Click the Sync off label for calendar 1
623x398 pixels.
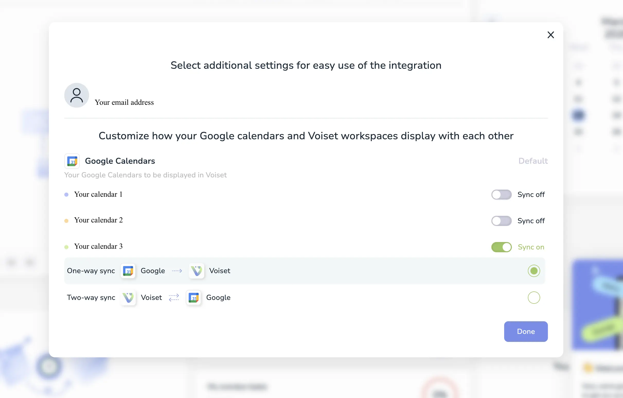click(x=531, y=195)
